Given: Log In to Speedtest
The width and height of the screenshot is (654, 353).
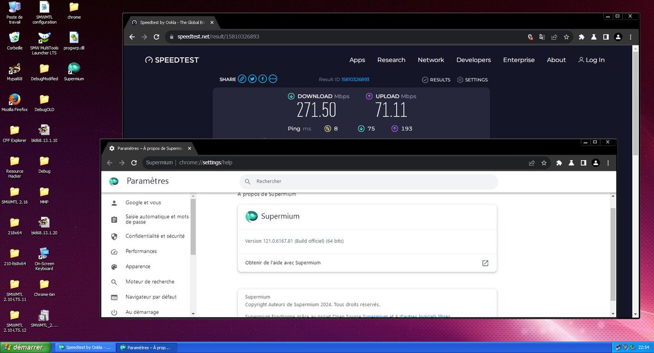Looking at the screenshot, I should [591, 60].
